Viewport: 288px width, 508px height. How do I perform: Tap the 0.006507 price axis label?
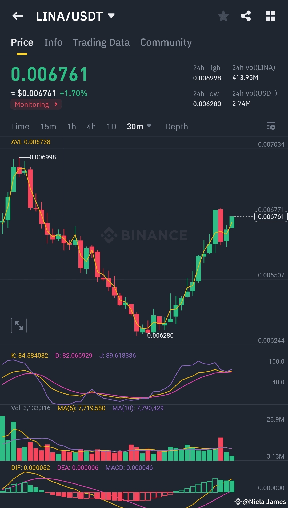coord(271,275)
